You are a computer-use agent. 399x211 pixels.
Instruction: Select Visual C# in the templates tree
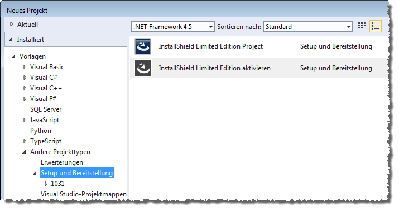click(x=44, y=78)
